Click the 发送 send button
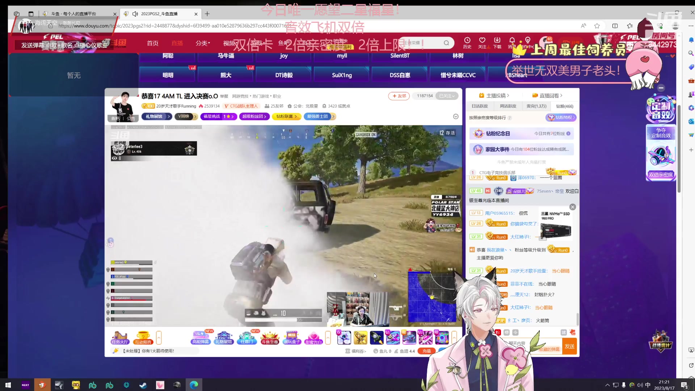The width and height of the screenshot is (695, 391). coord(569,346)
